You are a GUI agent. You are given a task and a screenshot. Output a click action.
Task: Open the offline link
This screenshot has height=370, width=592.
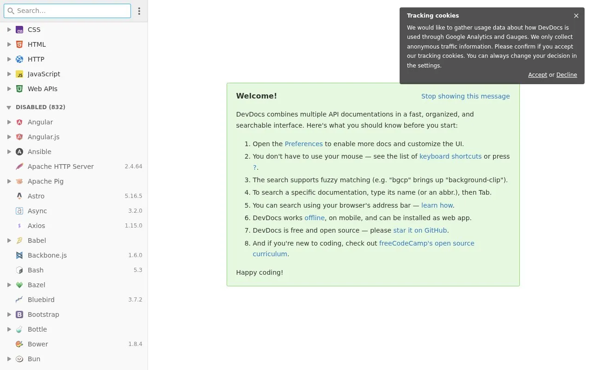[x=314, y=218]
